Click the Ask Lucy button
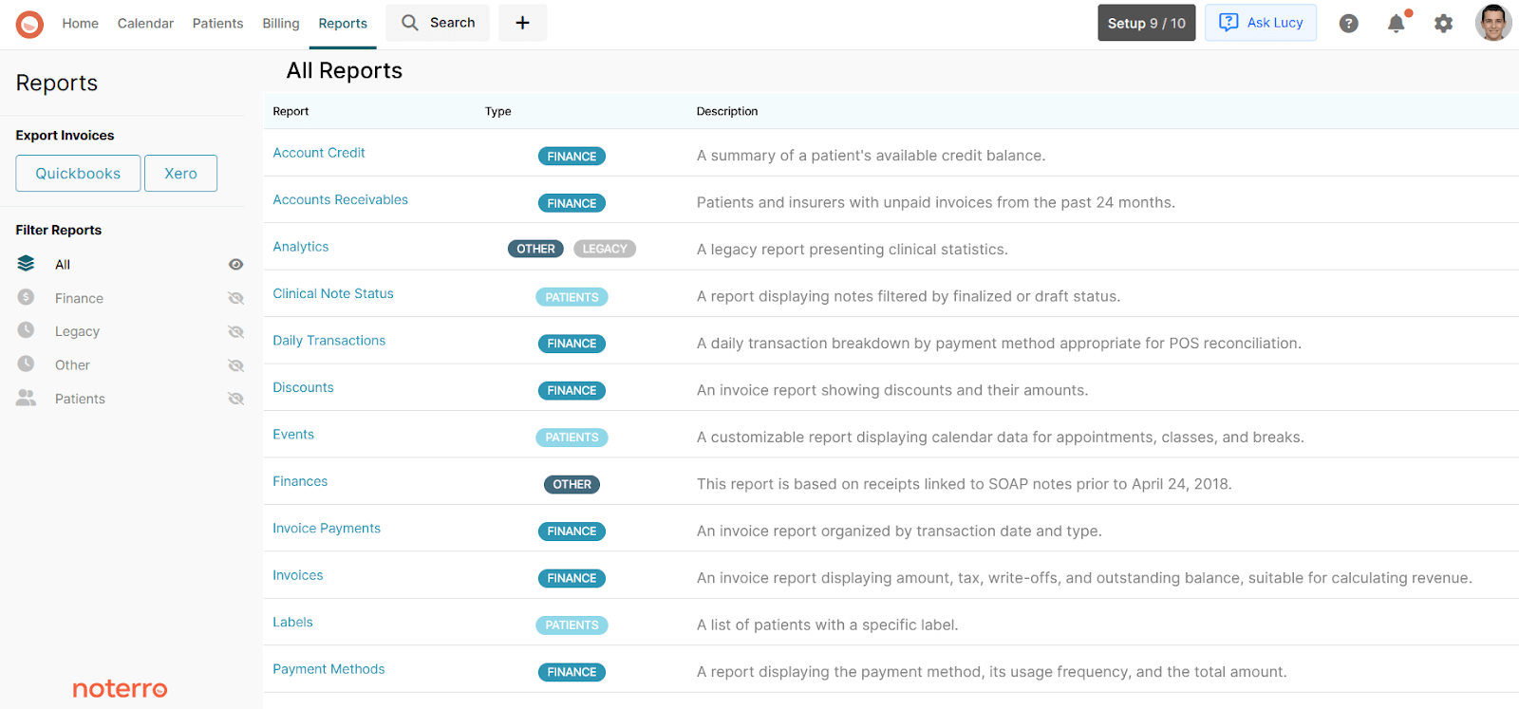 tap(1261, 23)
